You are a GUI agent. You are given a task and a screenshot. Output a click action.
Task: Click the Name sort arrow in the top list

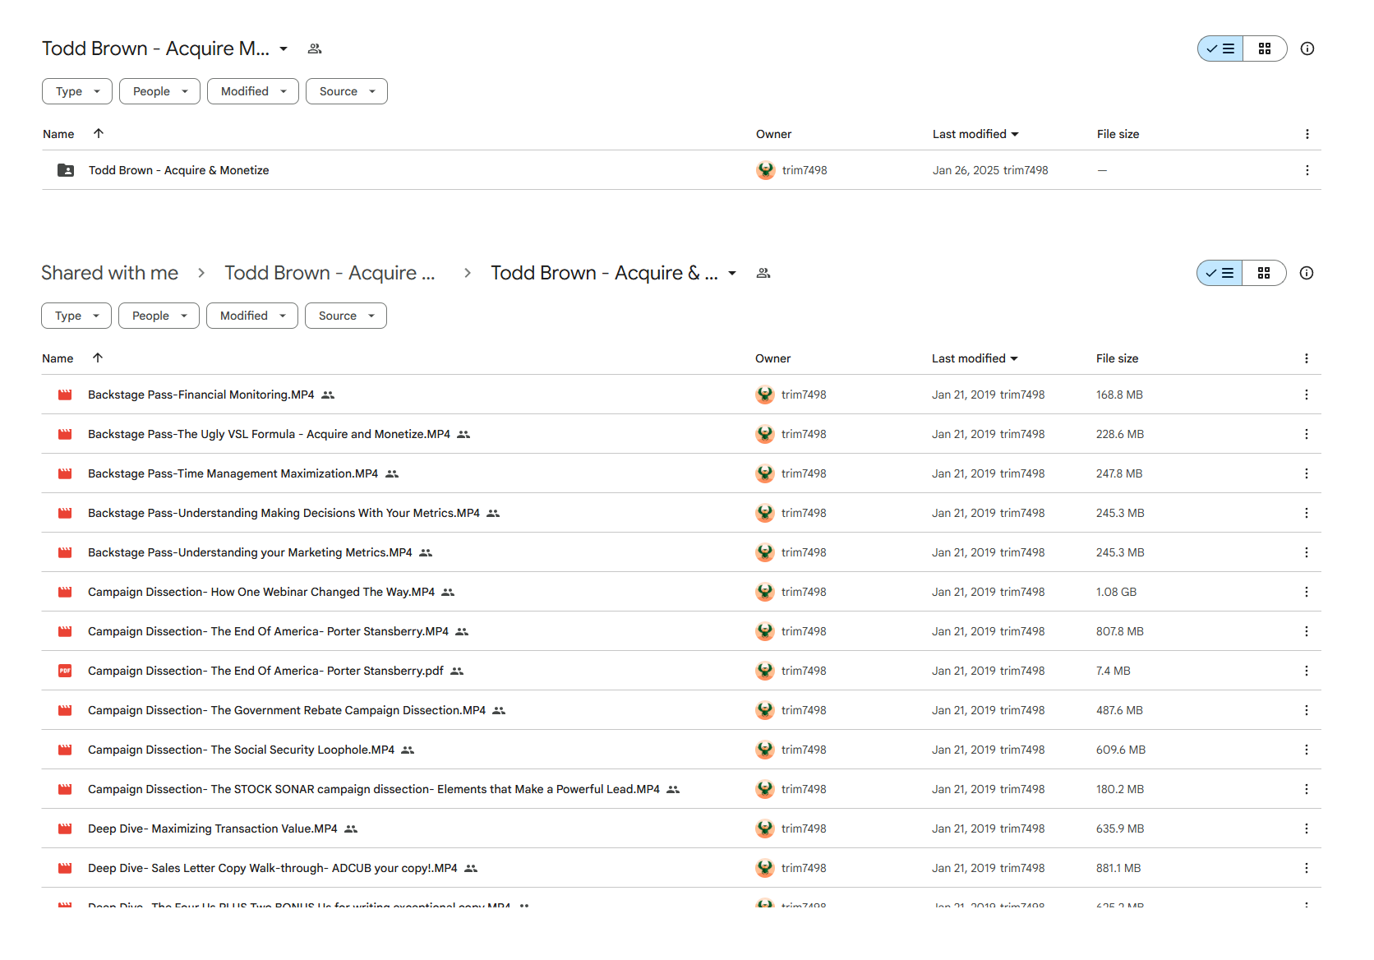99,133
